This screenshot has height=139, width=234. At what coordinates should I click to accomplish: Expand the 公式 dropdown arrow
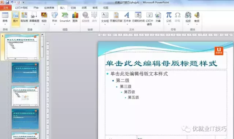coord(169,24)
